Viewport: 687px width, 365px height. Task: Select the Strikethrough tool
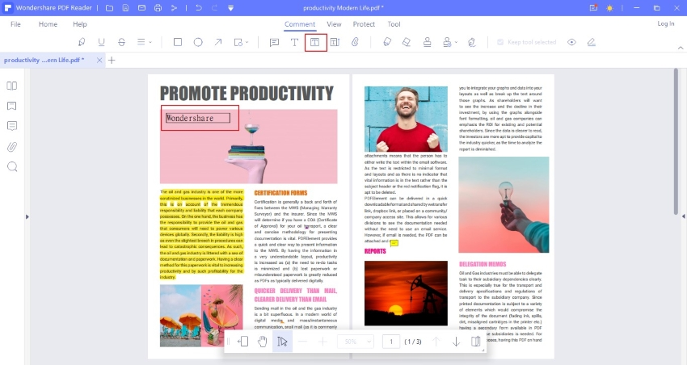pyautogui.click(x=121, y=42)
